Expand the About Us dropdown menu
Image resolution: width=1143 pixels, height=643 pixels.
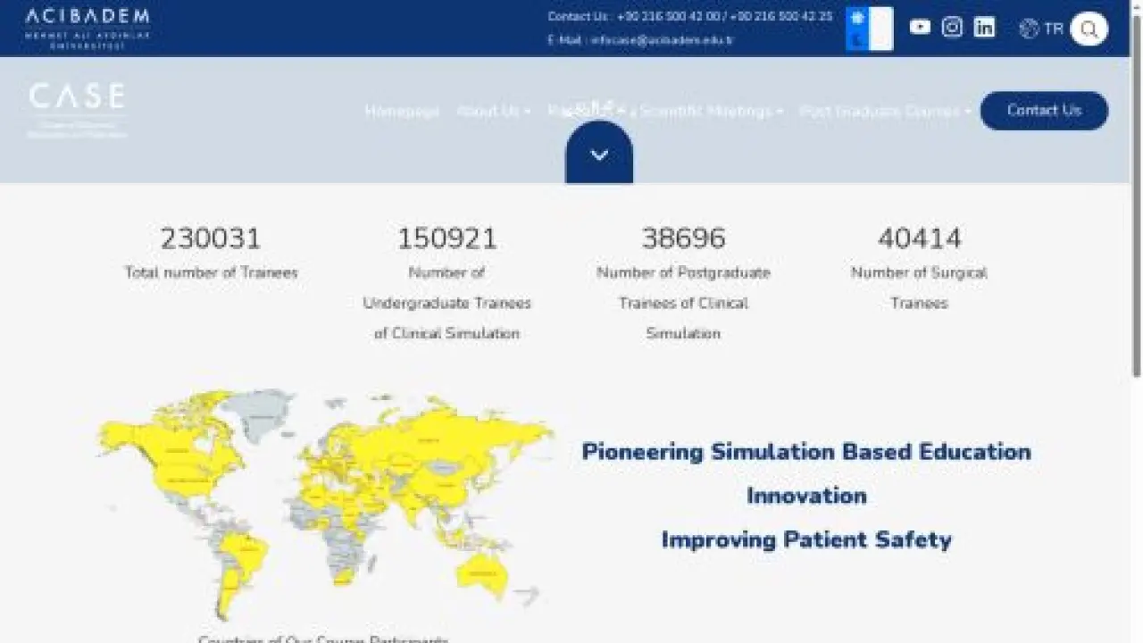point(493,112)
